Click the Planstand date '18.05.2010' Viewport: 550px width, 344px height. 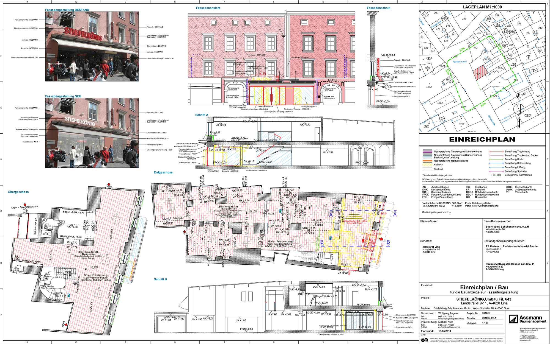coord(445,331)
